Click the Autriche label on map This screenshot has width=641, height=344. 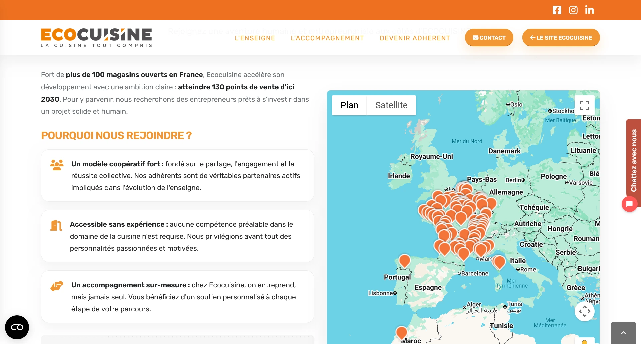(x=528, y=224)
